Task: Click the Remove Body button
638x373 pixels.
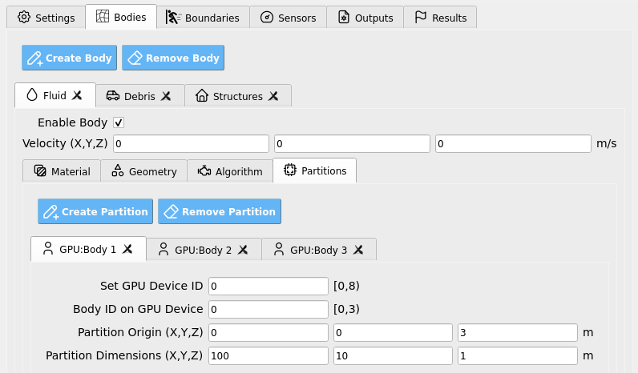Action: pos(173,58)
